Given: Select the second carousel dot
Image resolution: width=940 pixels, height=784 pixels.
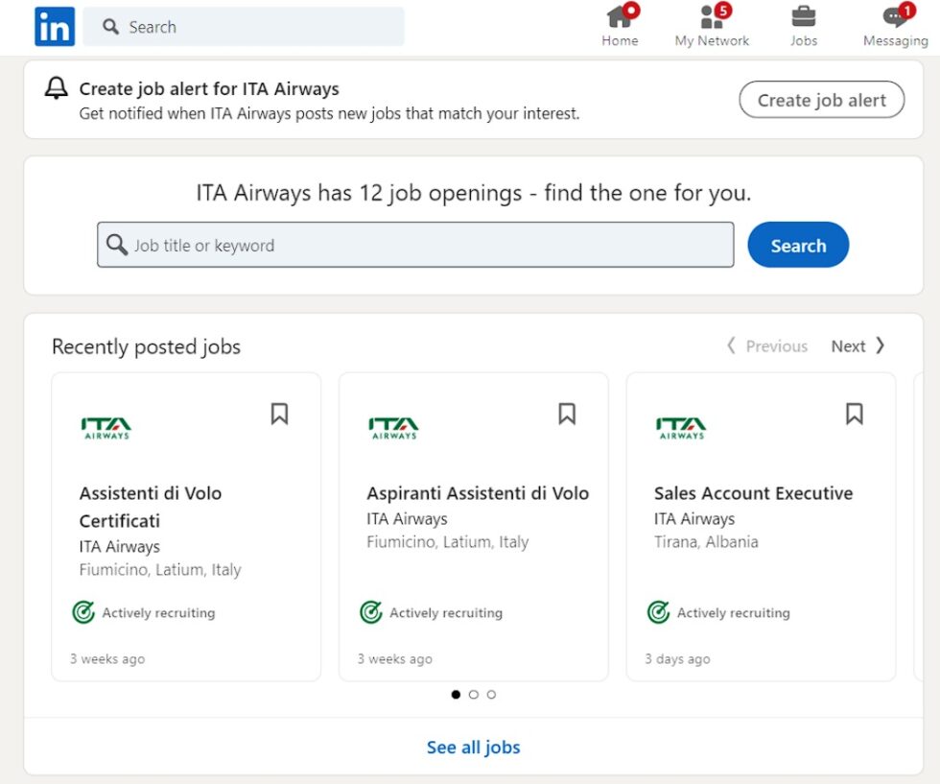Looking at the screenshot, I should pos(474,694).
